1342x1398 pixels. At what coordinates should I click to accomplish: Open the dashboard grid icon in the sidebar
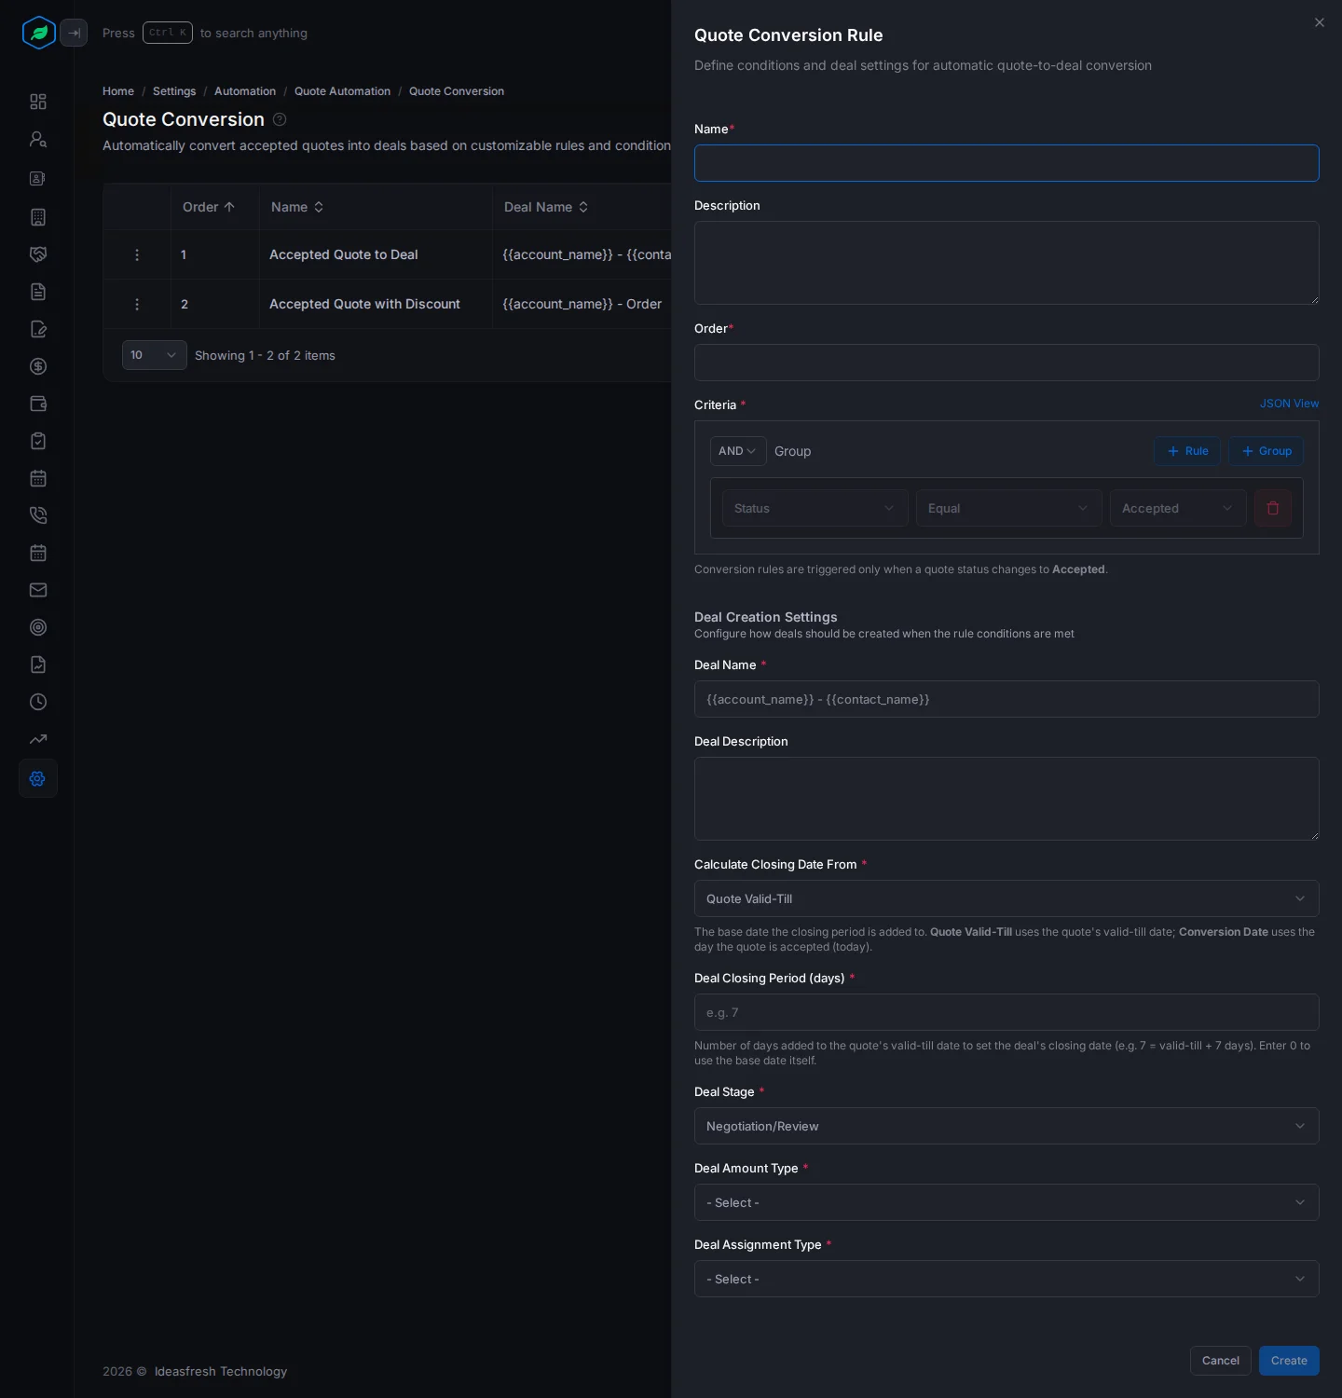click(38, 102)
